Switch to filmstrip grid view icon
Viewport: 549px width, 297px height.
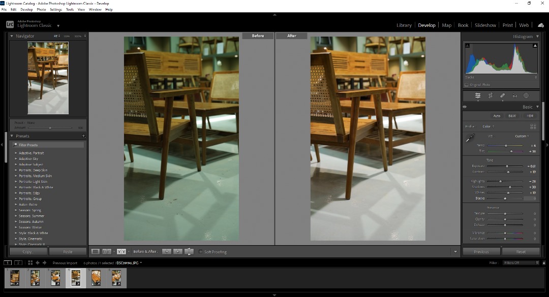click(30, 263)
